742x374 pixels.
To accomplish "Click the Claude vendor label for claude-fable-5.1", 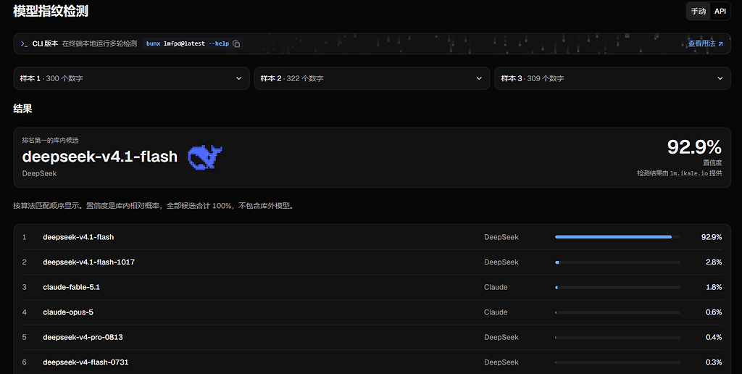I will click(496, 287).
